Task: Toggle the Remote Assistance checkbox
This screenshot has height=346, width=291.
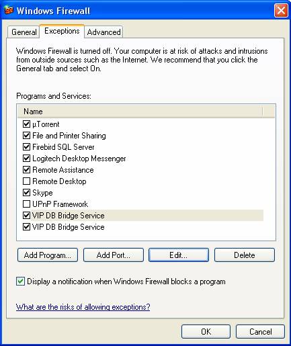Action: (x=26, y=169)
